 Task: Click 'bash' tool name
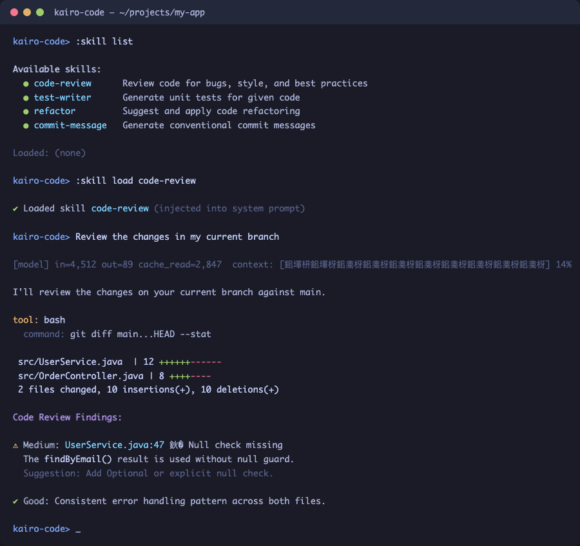54,320
